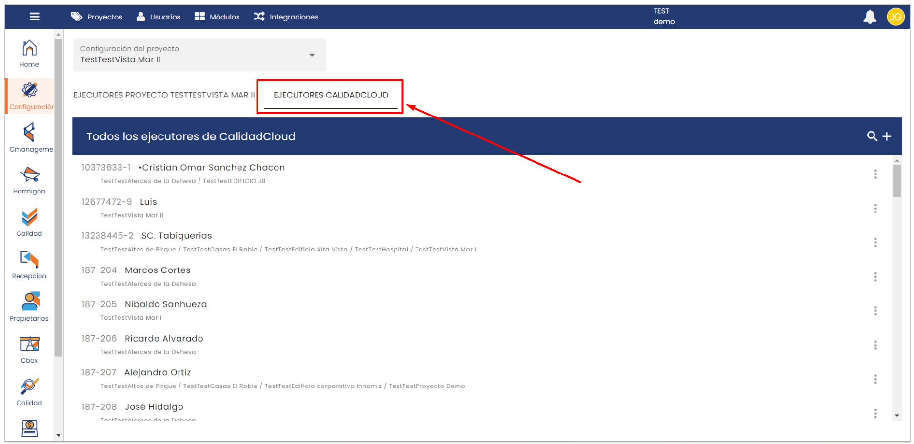
Task: Switch to Ejecutores Proyecto TestTestVista Mar II tab
Action: (164, 95)
